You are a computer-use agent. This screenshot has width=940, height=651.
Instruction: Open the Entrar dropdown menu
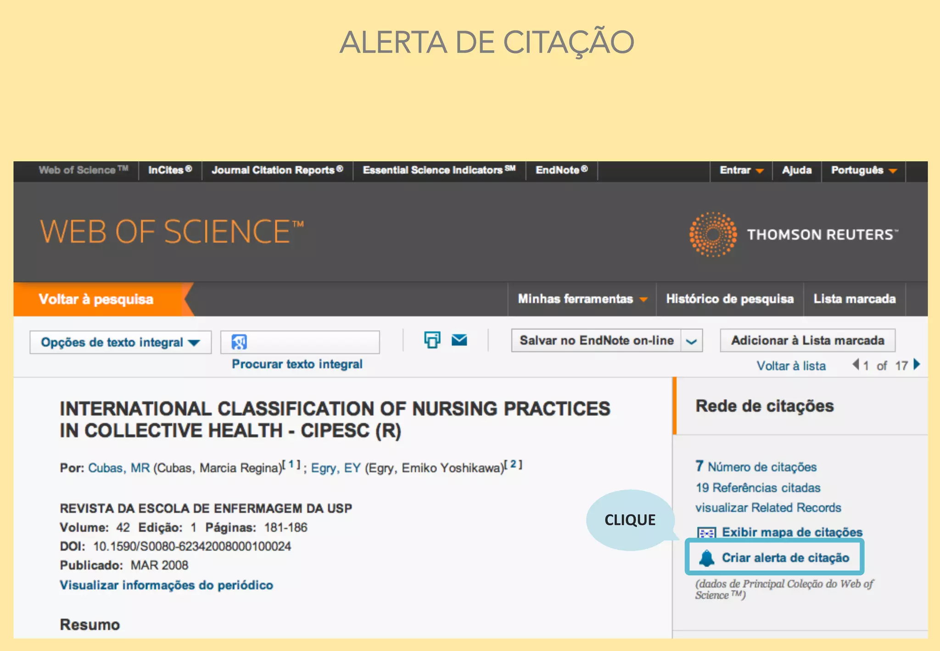pyautogui.click(x=741, y=170)
